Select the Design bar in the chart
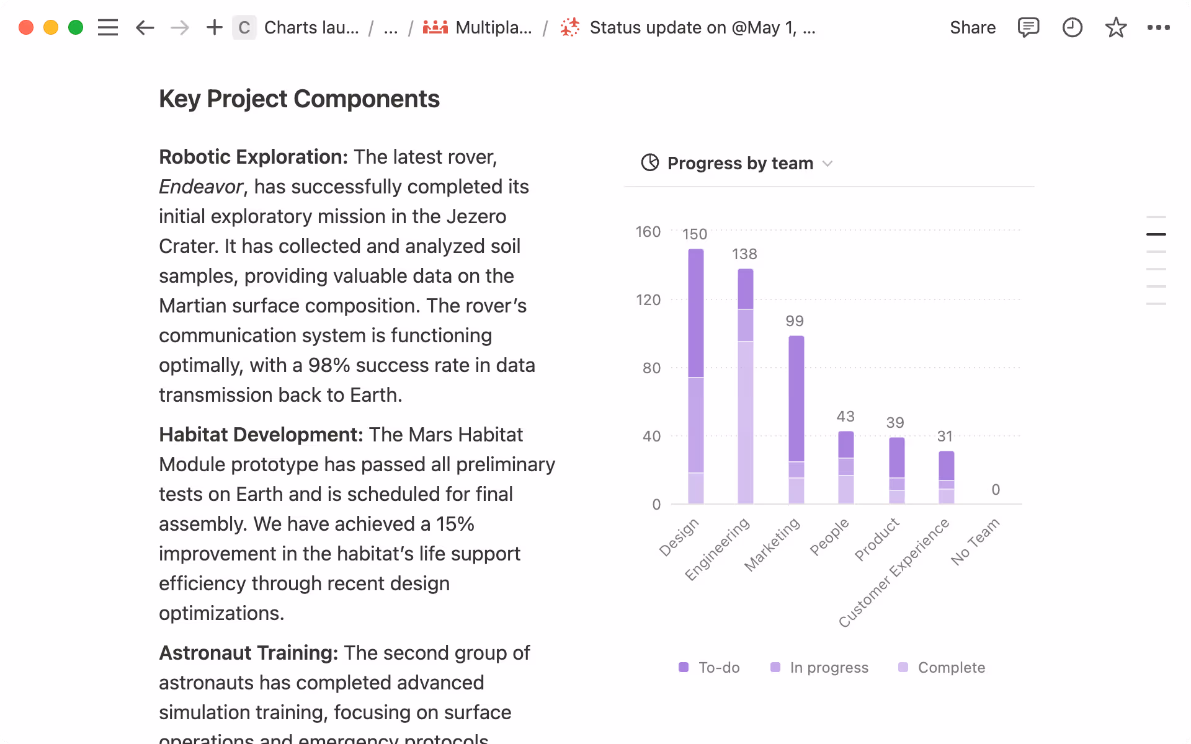Screen dimensions: 1191x744 (x=695, y=372)
